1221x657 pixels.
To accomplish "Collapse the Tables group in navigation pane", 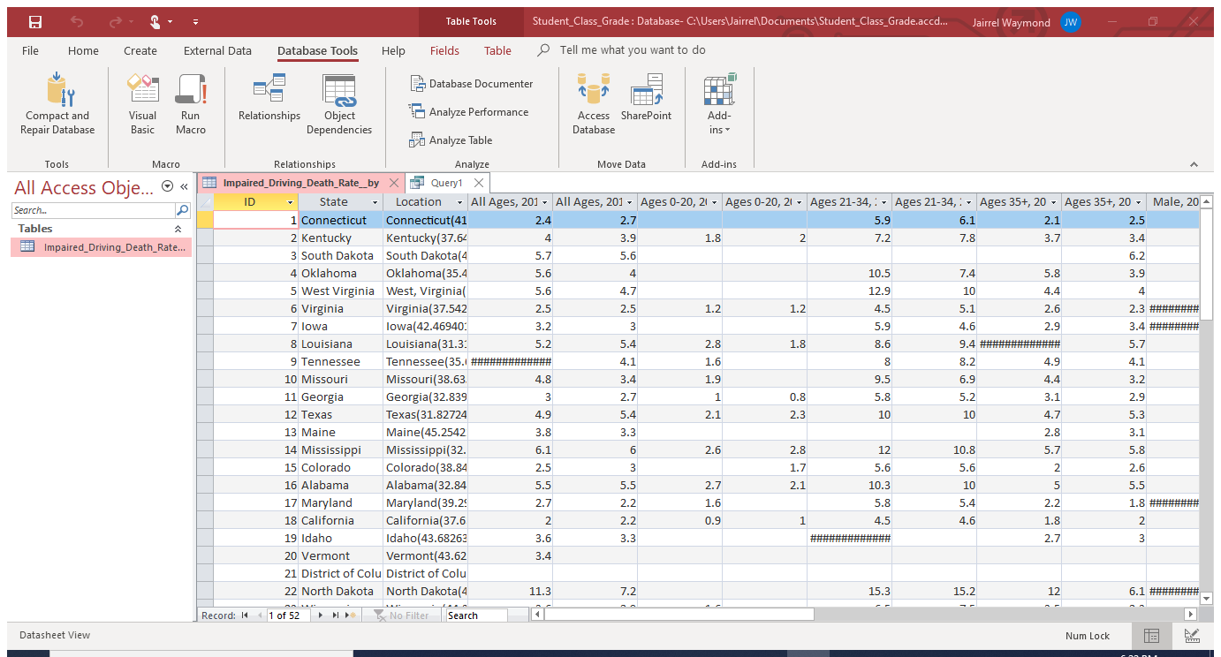I will coord(178,229).
